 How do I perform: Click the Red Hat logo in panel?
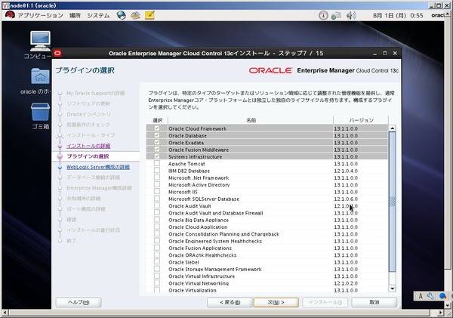(x=10, y=15)
